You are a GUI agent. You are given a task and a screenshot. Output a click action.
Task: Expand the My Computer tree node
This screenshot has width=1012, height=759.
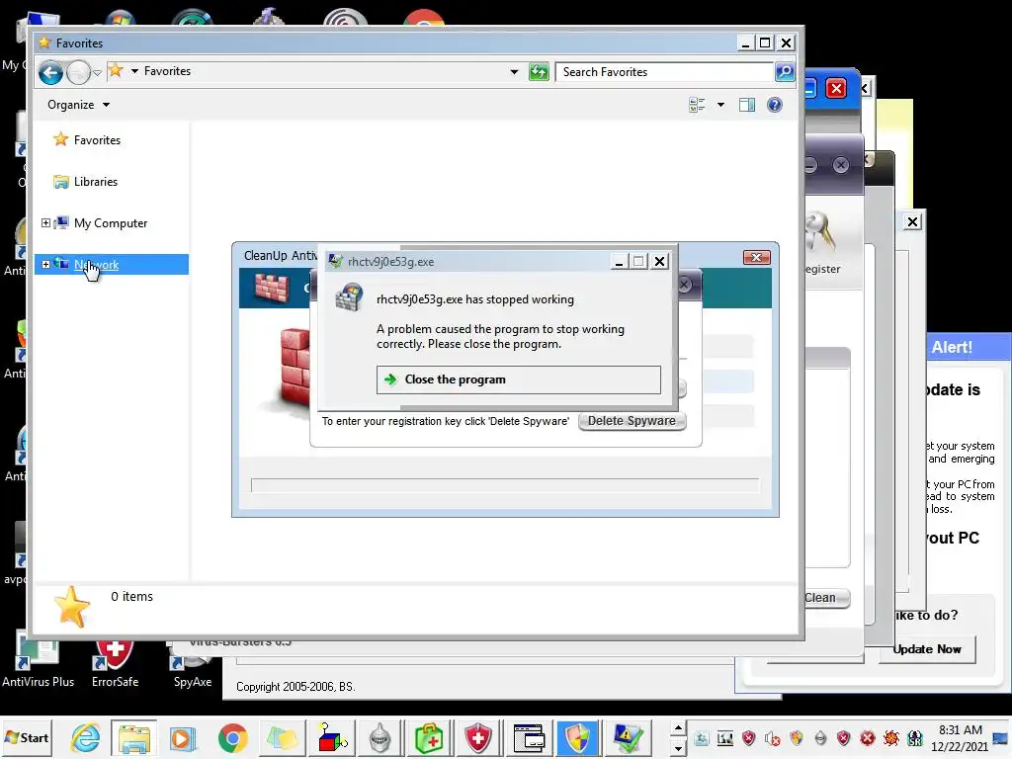coord(45,222)
